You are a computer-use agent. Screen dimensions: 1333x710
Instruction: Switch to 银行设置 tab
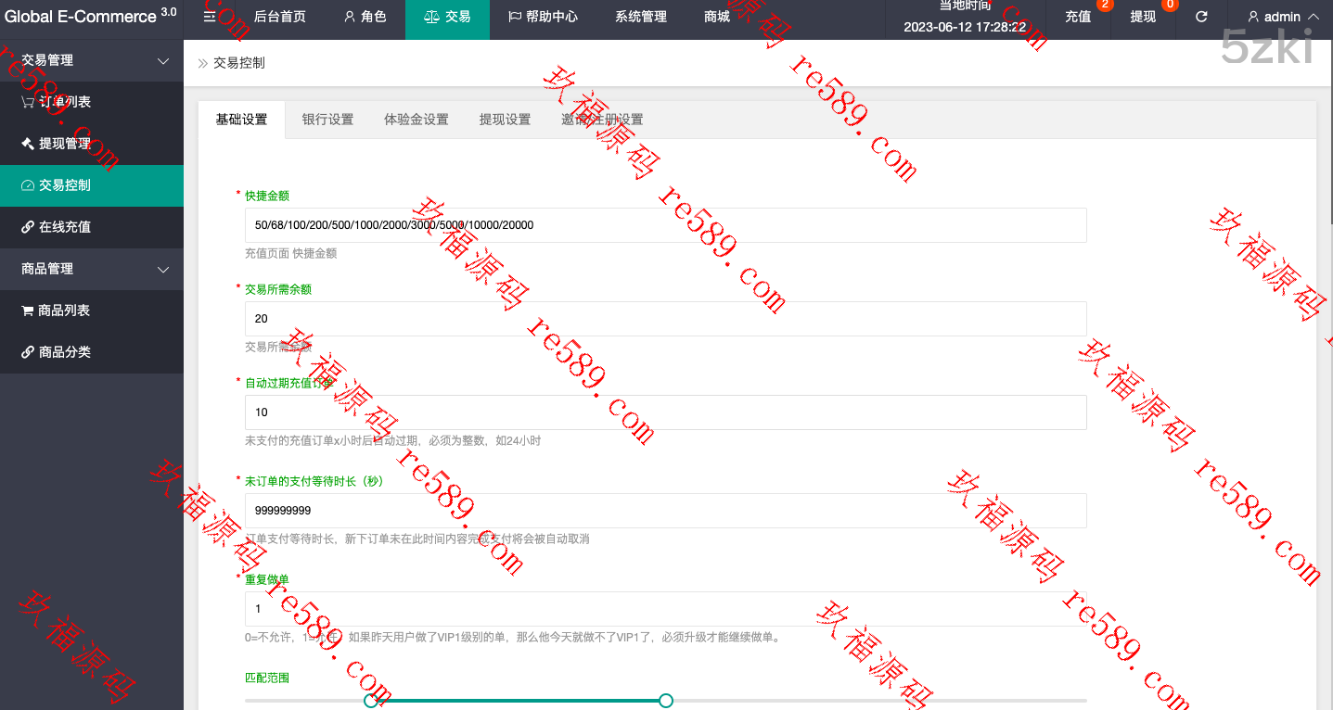[x=327, y=120]
